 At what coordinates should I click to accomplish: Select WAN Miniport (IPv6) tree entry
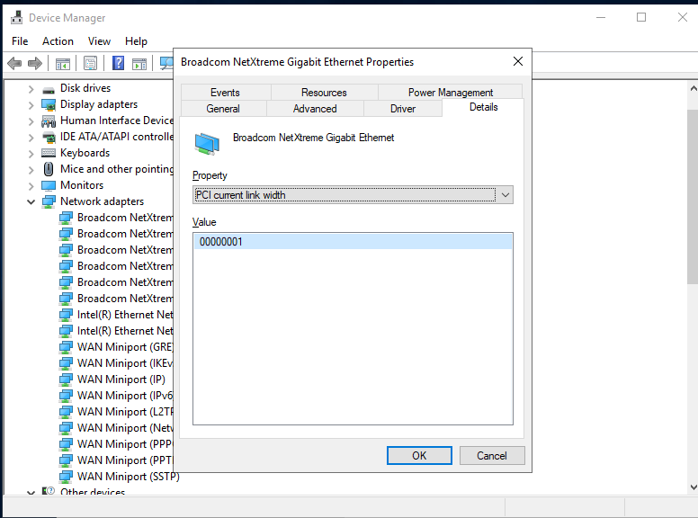pos(125,396)
